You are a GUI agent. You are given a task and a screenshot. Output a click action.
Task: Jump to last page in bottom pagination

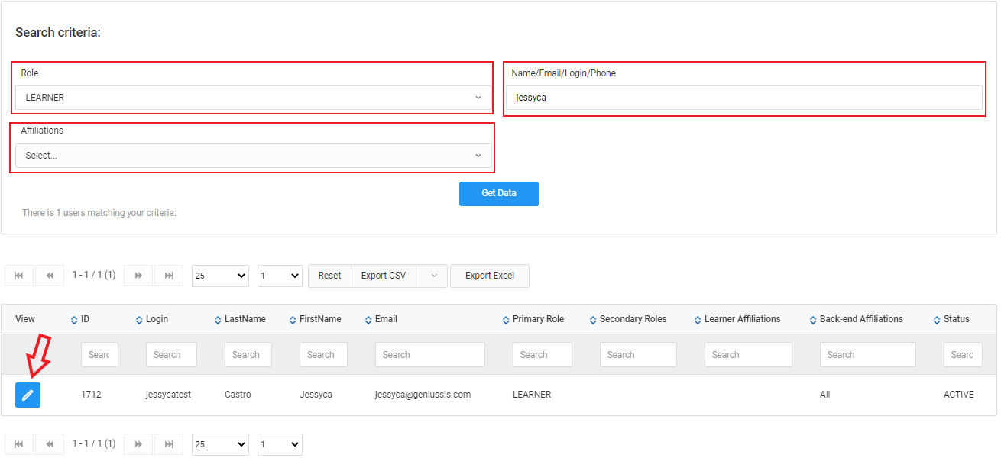pos(169,444)
